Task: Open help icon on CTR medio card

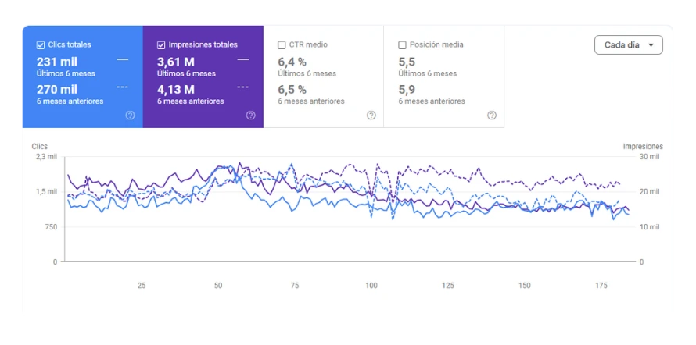Action: point(371,116)
